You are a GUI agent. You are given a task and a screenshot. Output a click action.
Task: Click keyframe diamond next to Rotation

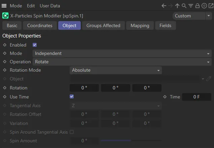5,88
